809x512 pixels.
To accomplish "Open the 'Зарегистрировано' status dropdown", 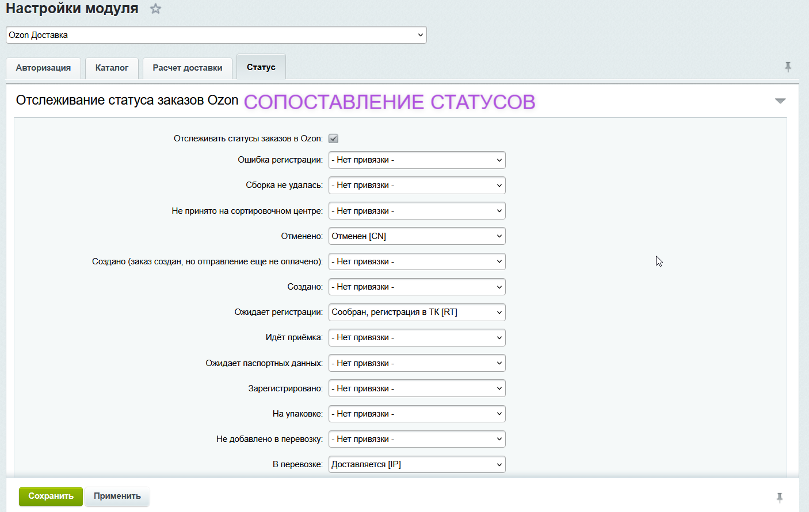I will pos(417,388).
